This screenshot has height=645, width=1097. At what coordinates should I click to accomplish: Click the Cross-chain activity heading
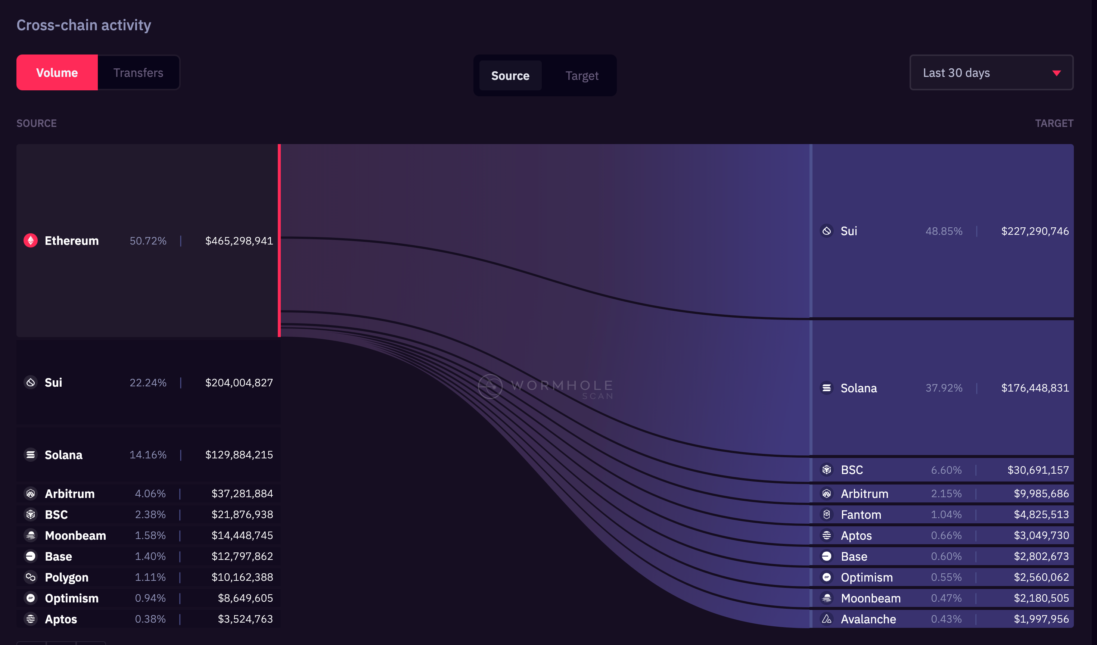84,25
